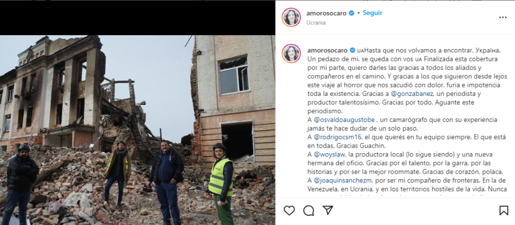Open profile avatar beside the caption
The image size is (515, 225).
[291, 53]
